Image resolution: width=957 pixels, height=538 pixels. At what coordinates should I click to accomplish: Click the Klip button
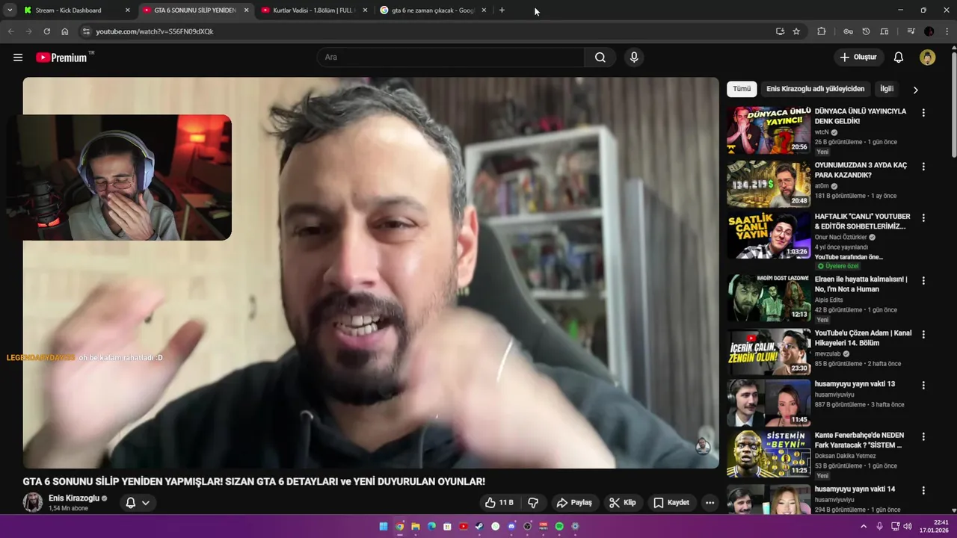(x=622, y=503)
